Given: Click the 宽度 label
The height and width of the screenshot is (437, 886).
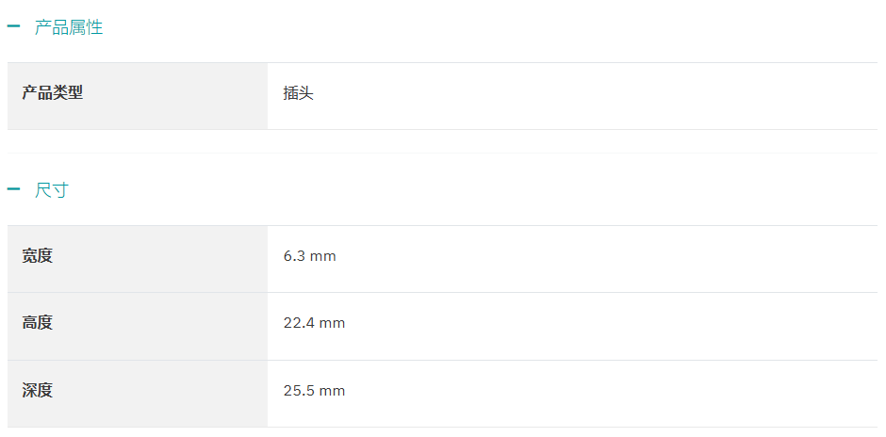Looking at the screenshot, I should pos(38,256).
